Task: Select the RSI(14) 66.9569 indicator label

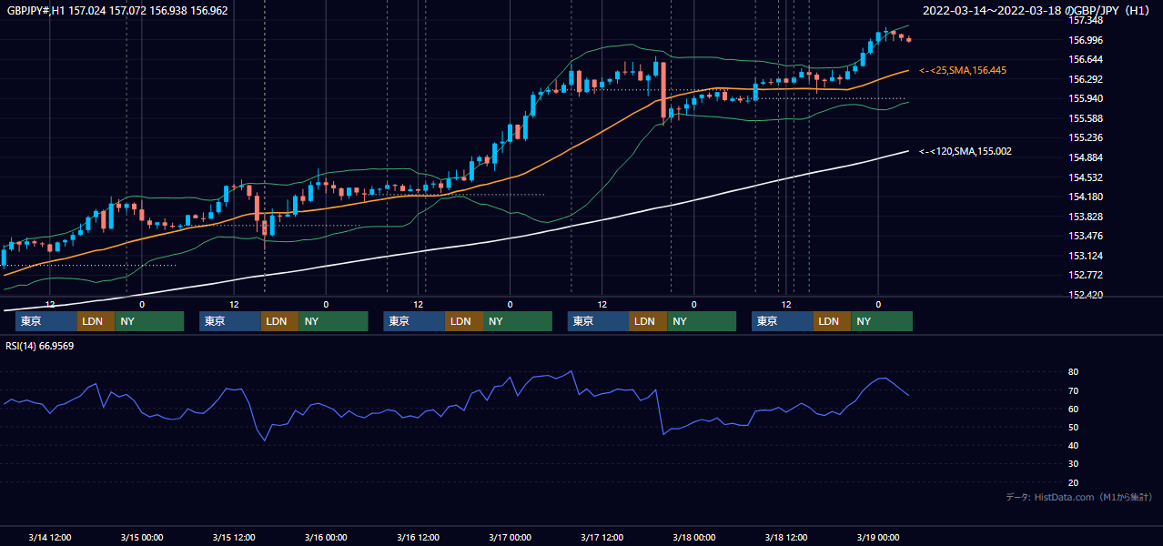Action: point(40,346)
